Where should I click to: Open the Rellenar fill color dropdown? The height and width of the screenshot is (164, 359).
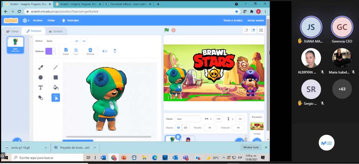[54, 51]
